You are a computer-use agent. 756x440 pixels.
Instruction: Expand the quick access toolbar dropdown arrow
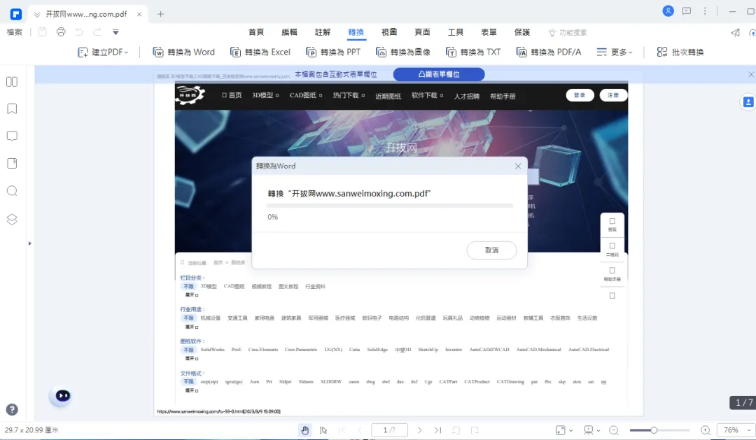tap(115, 32)
